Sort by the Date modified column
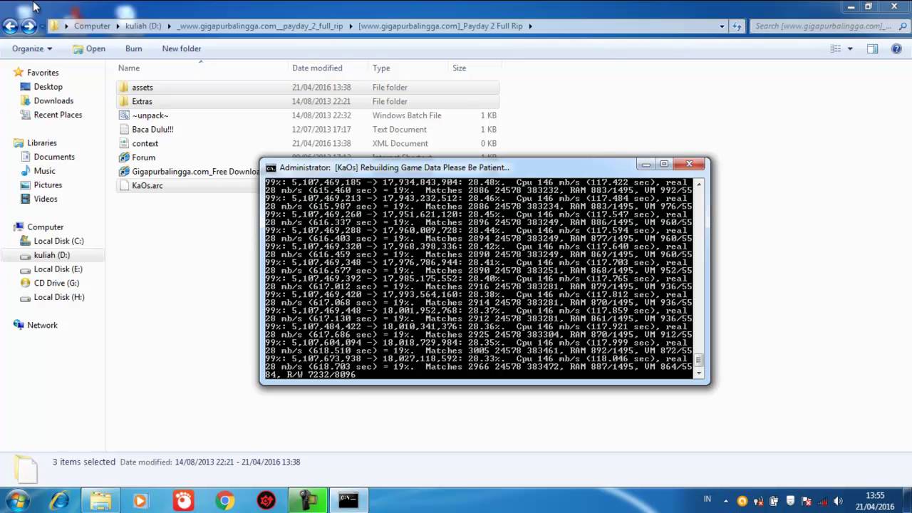 click(x=317, y=68)
